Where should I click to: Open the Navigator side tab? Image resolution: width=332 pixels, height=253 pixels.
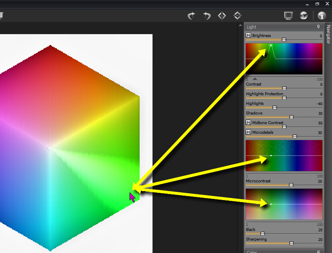click(328, 34)
